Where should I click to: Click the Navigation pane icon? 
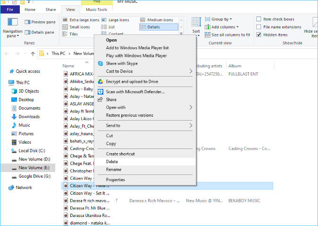click(x=12, y=23)
